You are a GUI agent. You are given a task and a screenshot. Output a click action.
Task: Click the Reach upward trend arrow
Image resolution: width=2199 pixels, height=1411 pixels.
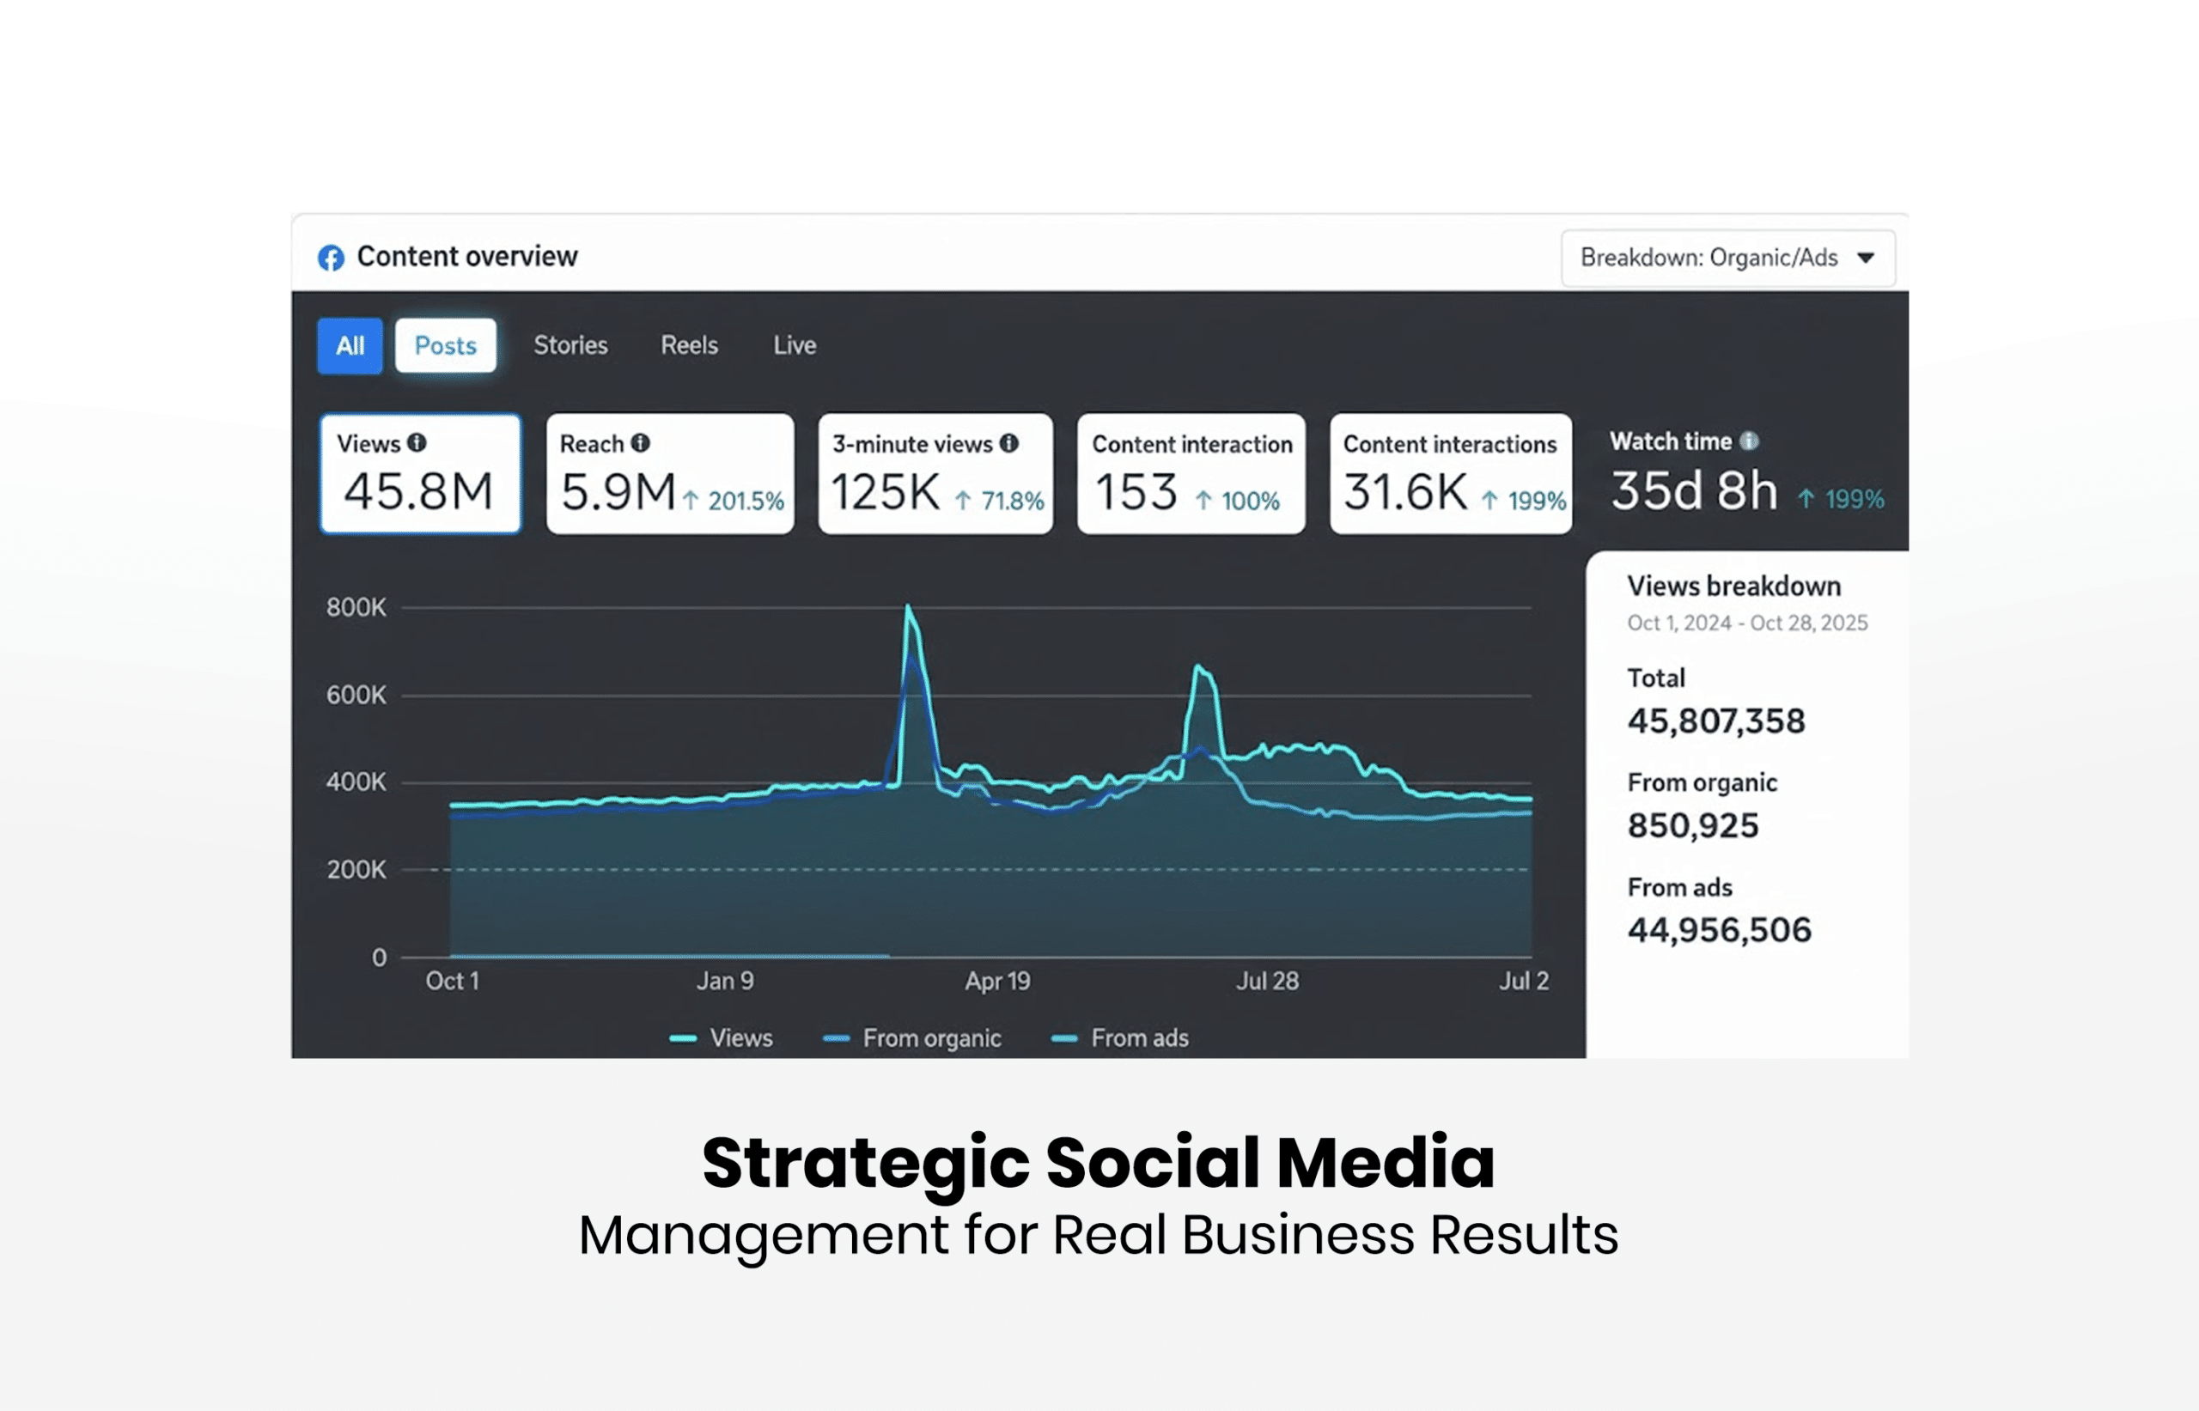[x=691, y=501]
